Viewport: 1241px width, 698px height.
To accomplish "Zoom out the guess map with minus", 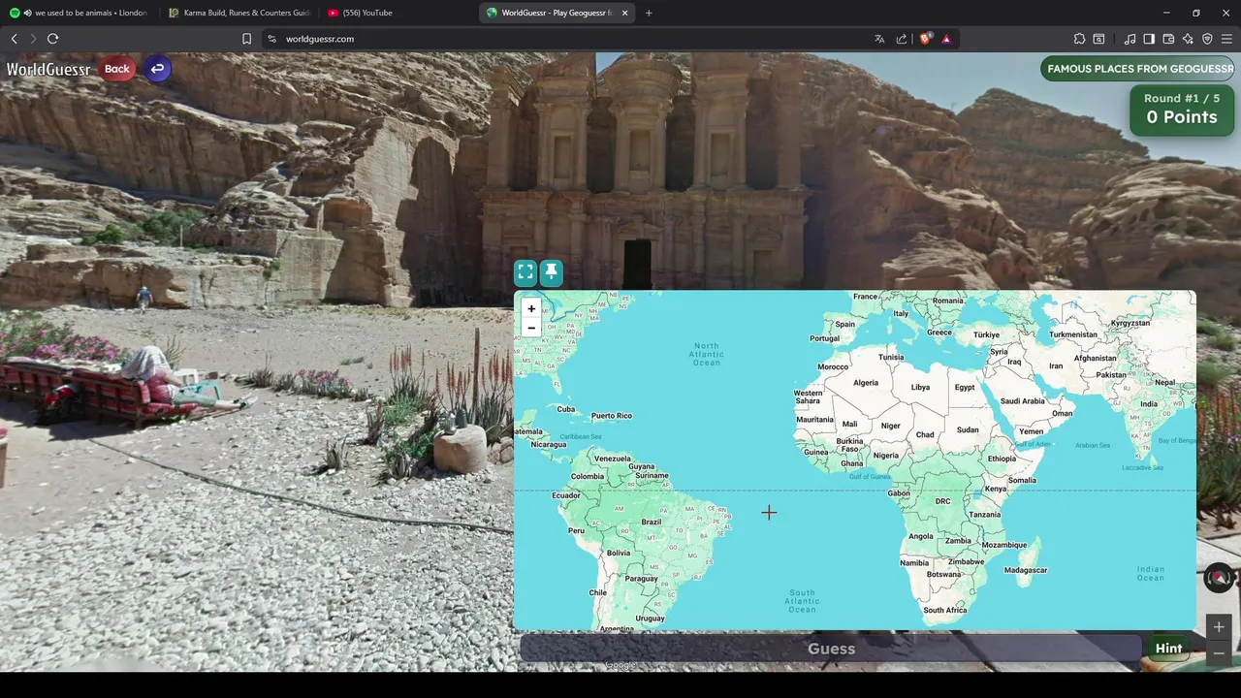I will pos(530,328).
